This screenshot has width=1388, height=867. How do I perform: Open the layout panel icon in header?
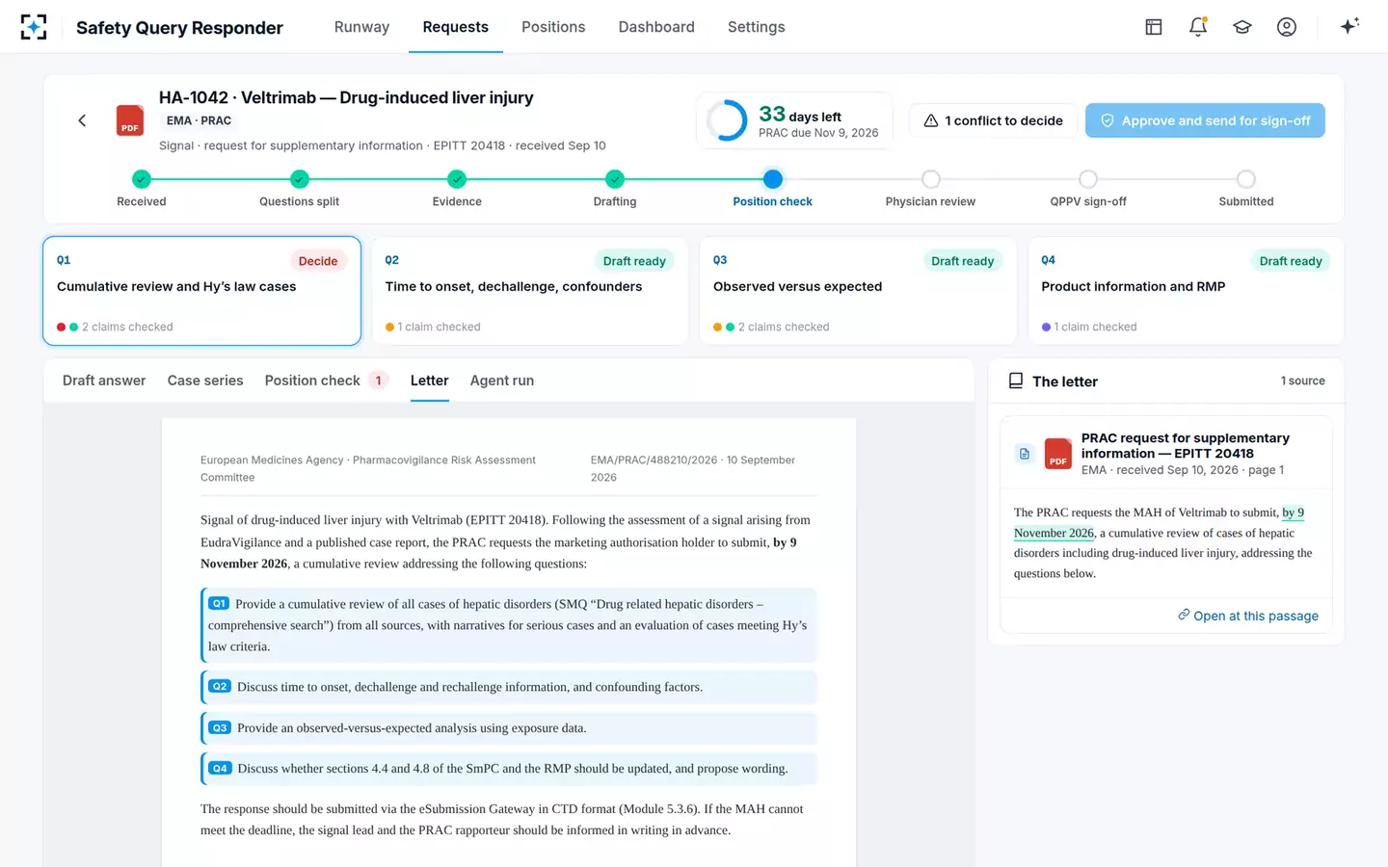1154,27
